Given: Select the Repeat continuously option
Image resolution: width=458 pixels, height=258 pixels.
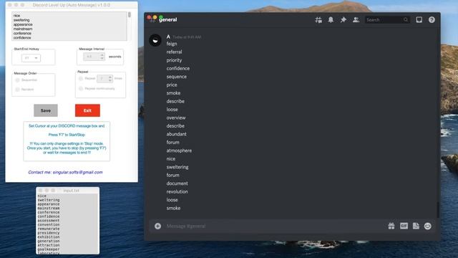Looking at the screenshot, I should (81, 88).
